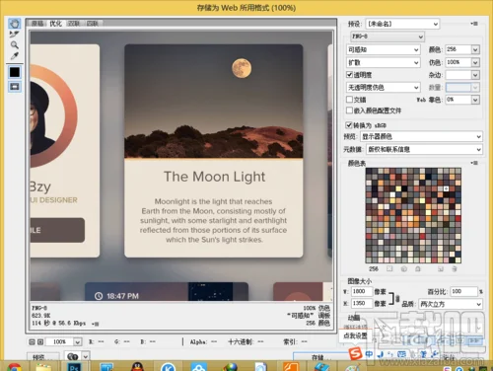Click the optimize panel menu icon by preset
The width and height of the screenshot is (493, 371).
[x=474, y=24]
